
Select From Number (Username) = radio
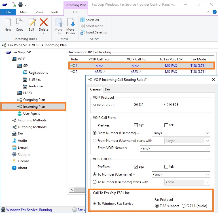coord(94,133)
